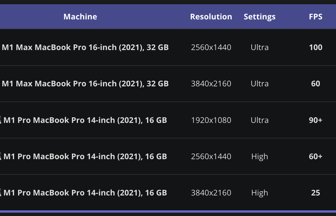The image size is (336, 216).
Task: Select the 100 FPS value
Action: [x=315, y=47]
